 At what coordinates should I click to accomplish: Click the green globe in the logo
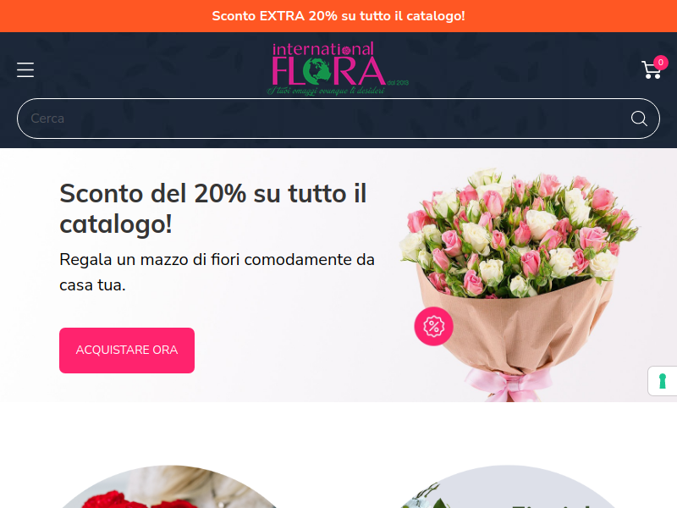[x=316, y=71]
